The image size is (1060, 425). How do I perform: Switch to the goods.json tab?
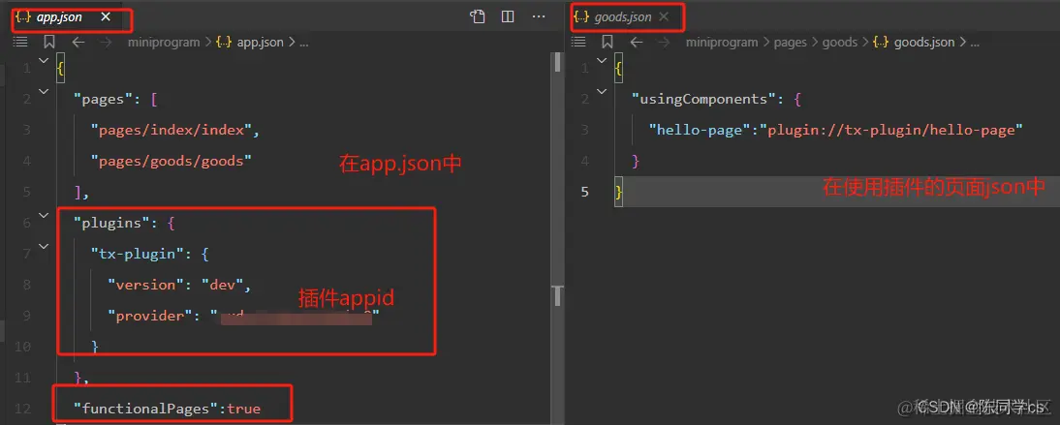click(623, 17)
